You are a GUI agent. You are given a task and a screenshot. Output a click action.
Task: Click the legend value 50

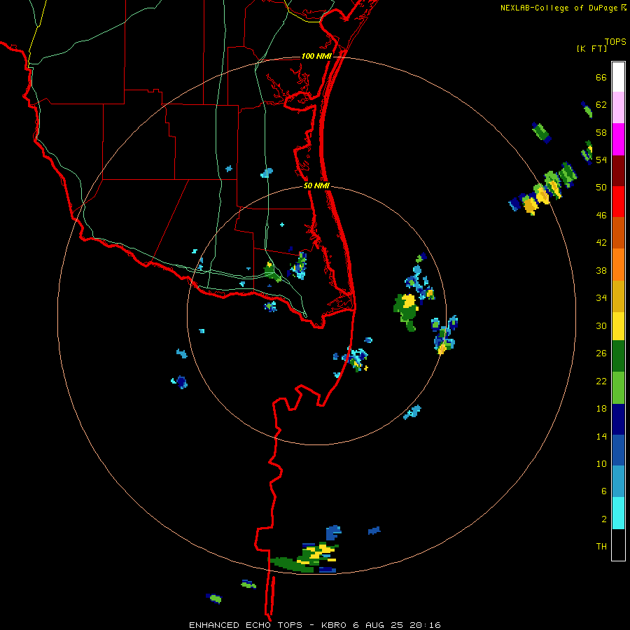(601, 187)
